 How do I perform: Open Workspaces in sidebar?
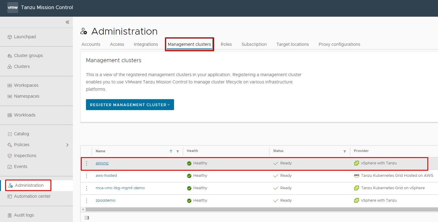click(x=26, y=86)
